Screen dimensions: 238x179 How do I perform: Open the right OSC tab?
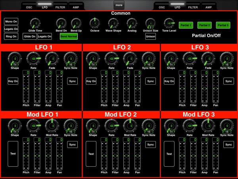162,6
